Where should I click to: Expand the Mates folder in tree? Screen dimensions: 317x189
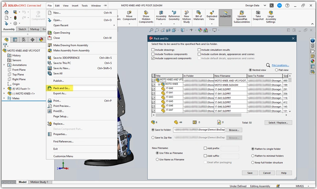coord(4,98)
